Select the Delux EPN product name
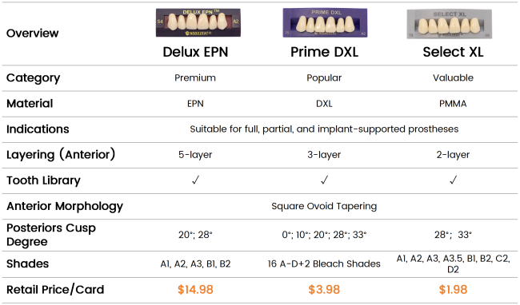The width and height of the screenshot is (520, 305). (195, 52)
